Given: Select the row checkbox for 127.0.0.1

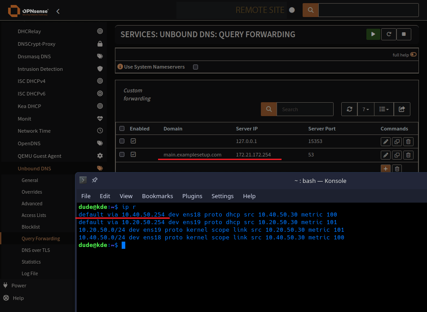Looking at the screenshot, I should point(122,141).
